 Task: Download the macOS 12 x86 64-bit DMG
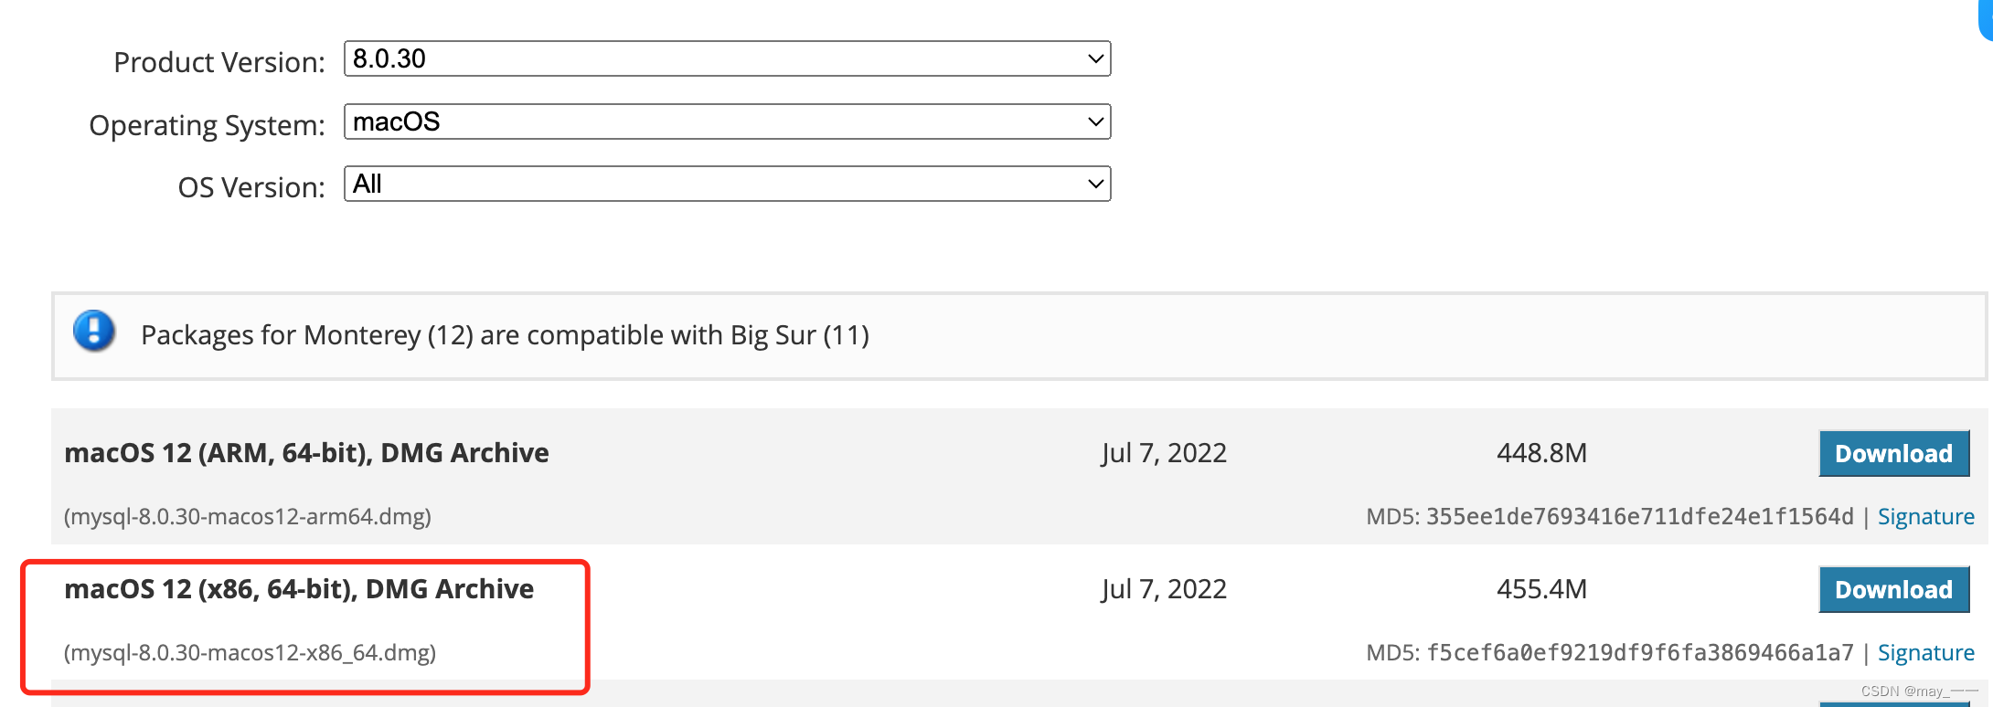click(1893, 589)
